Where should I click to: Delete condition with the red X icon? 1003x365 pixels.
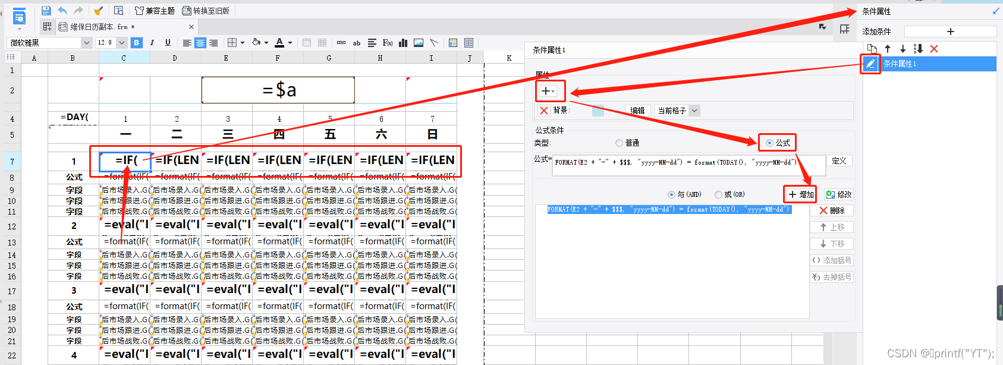934,49
